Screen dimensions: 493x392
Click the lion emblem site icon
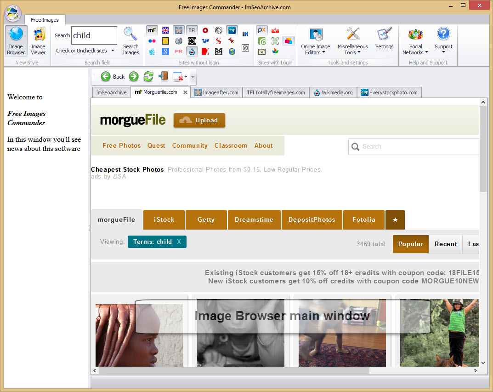coord(219,30)
